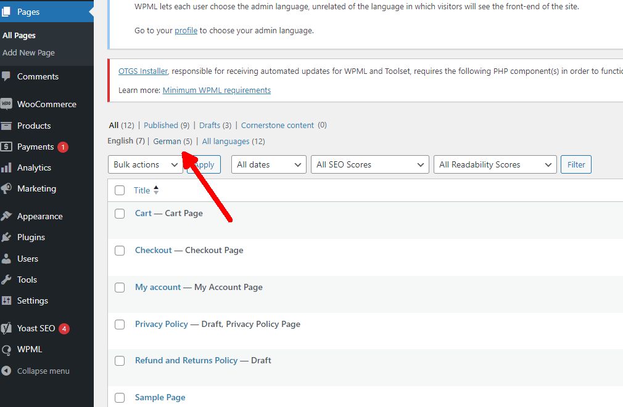Click the WPML logo icon

pyautogui.click(x=6, y=350)
